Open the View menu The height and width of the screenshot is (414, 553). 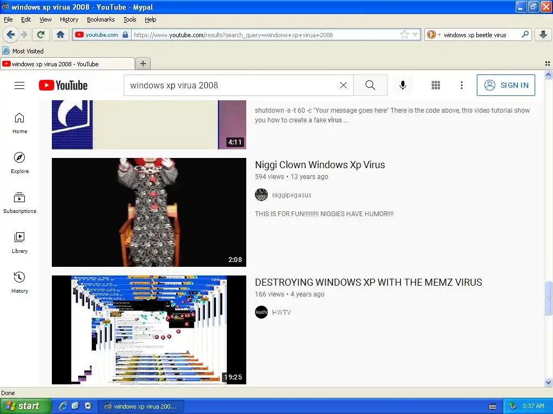point(45,19)
